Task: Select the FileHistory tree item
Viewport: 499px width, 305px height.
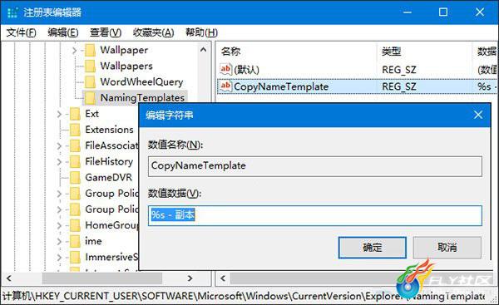Action: (x=109, y=161)
